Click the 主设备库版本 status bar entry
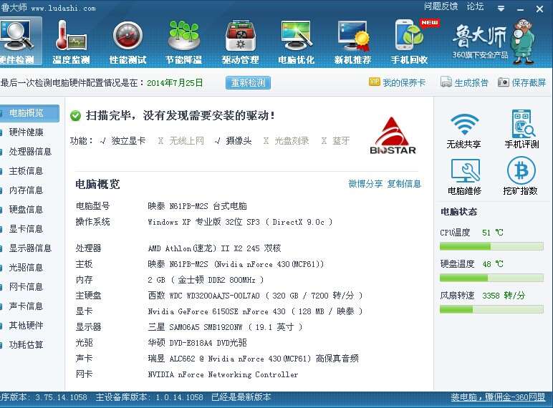The height and width of the screenshot is (408, 553). pyautogui.click(x=149, y=397)
